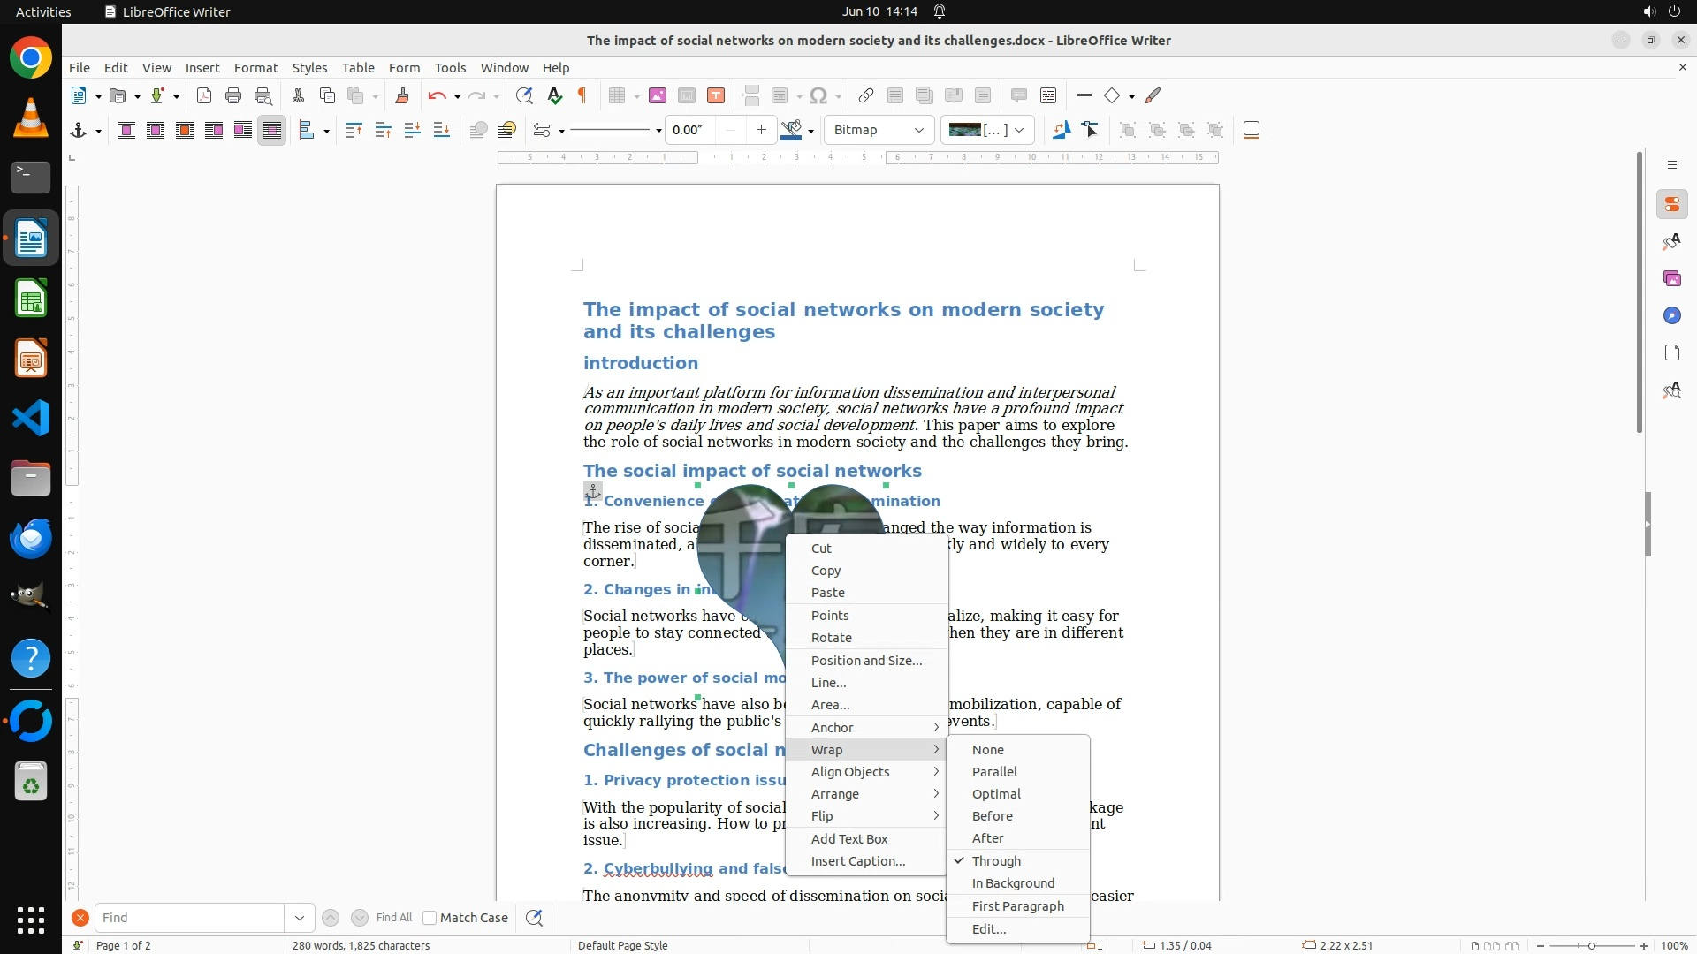Open the Navigator panel in the sidebar

coord(1671,316)
